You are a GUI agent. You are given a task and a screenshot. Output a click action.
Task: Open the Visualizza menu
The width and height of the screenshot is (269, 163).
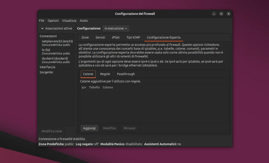tap(69, 20)
